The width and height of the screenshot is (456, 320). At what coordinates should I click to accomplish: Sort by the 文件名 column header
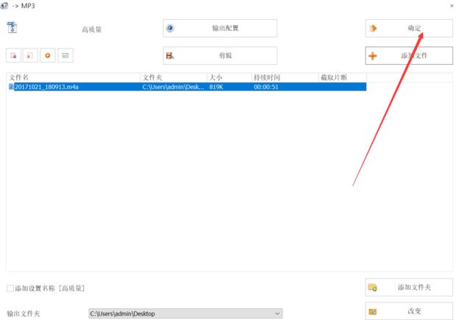74,77
